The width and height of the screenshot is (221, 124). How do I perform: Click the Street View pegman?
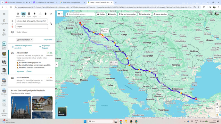[x=217, y=115]
